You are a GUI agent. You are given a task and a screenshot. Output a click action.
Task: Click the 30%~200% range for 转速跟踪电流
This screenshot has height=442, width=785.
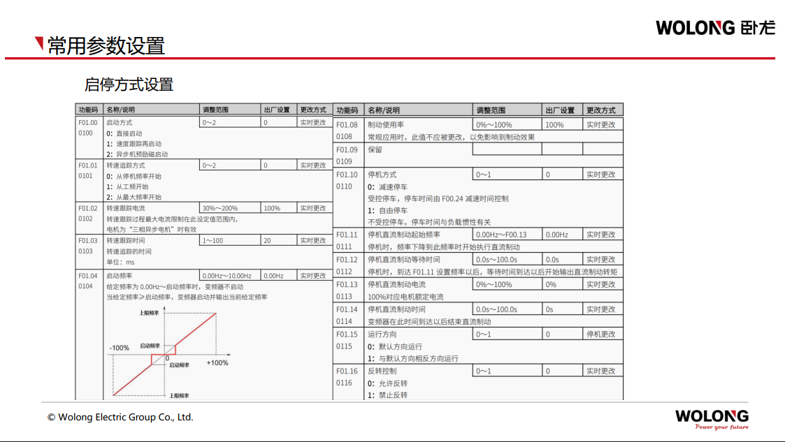(220, 208)
